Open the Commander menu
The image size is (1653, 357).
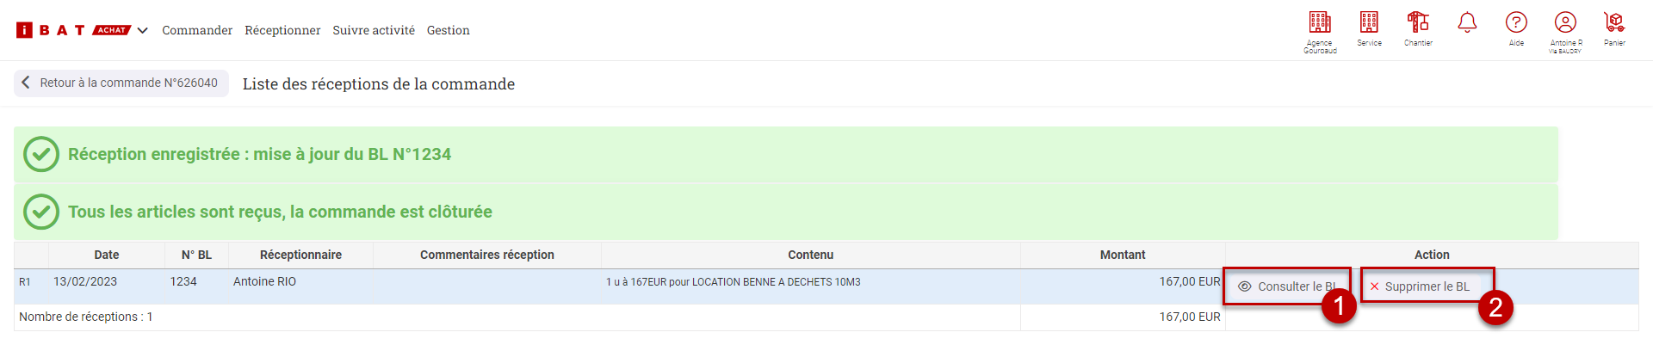point(197,30)
